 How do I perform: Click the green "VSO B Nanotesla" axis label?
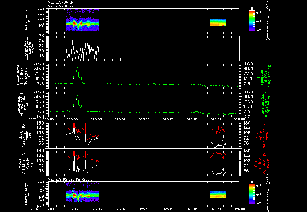(x=264, y=76)
